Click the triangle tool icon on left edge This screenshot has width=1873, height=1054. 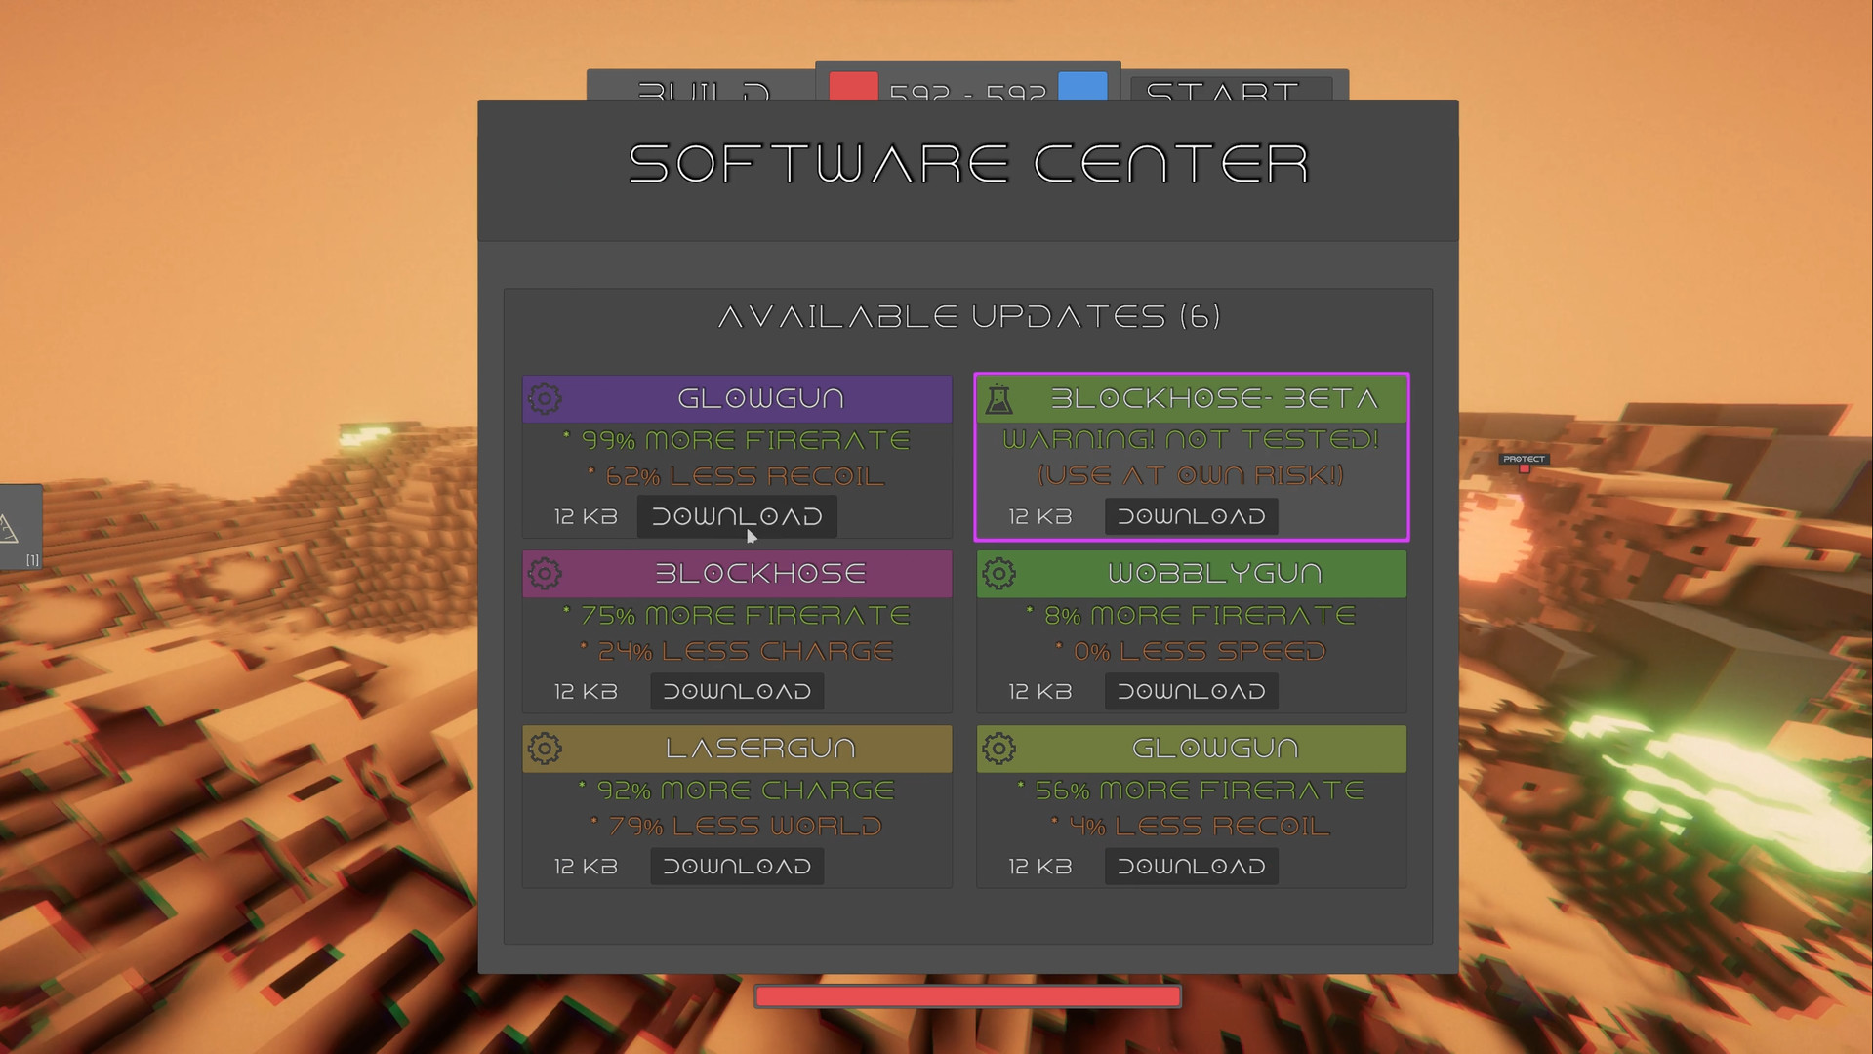point(10,530)
